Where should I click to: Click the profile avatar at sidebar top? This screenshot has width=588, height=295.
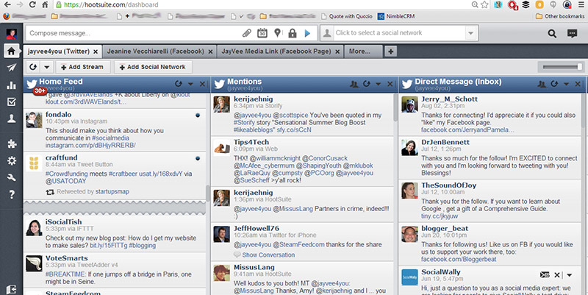click(12, 34)
